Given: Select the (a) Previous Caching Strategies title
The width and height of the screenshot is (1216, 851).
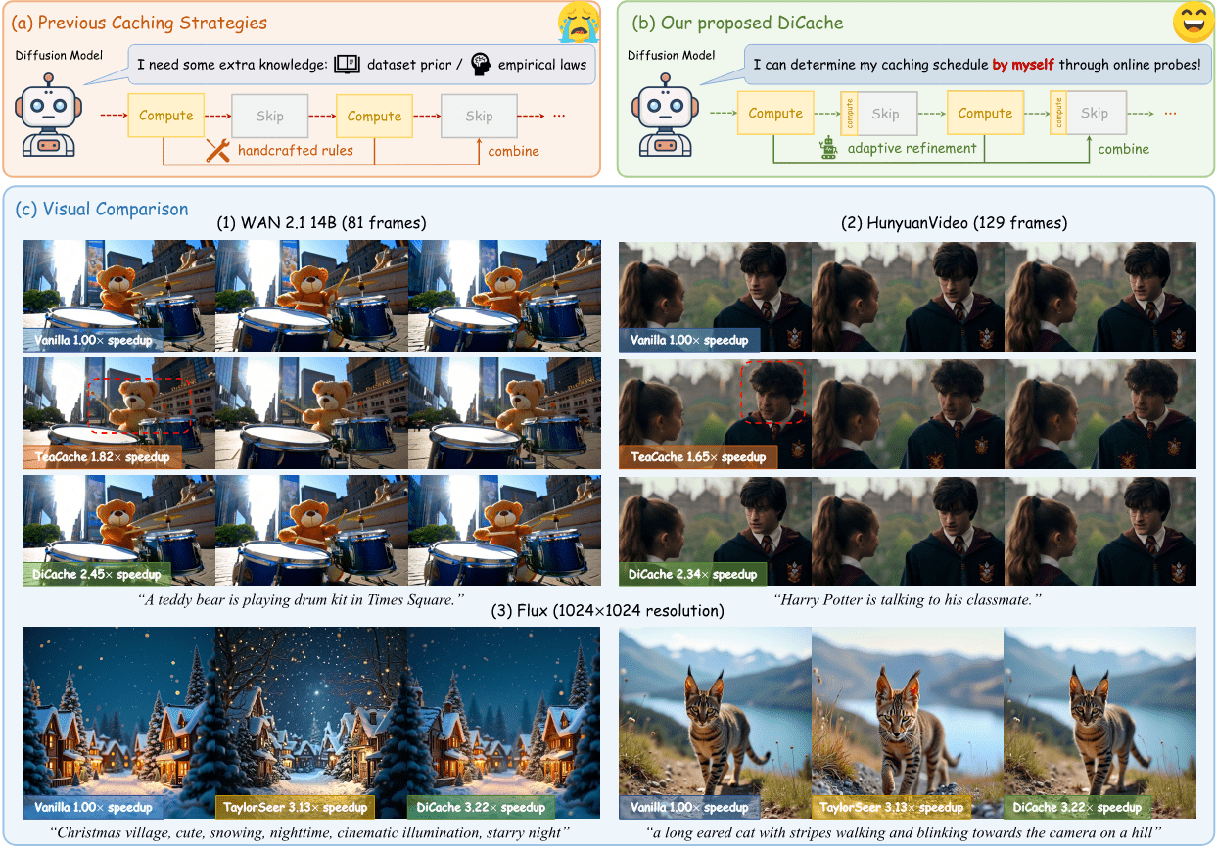Looking at the screenshot, I should click(140, 23).
